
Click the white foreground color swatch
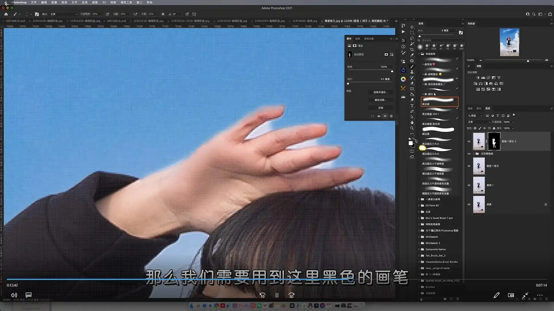(x=410, y=143)
